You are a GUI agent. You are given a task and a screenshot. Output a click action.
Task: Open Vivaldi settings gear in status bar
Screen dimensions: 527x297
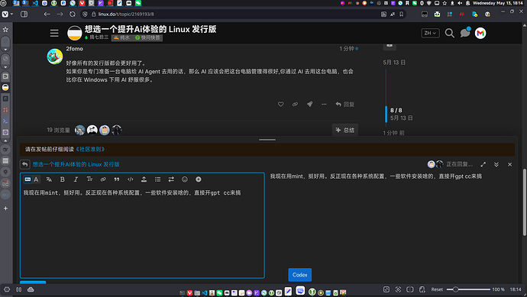coord(7,289)
